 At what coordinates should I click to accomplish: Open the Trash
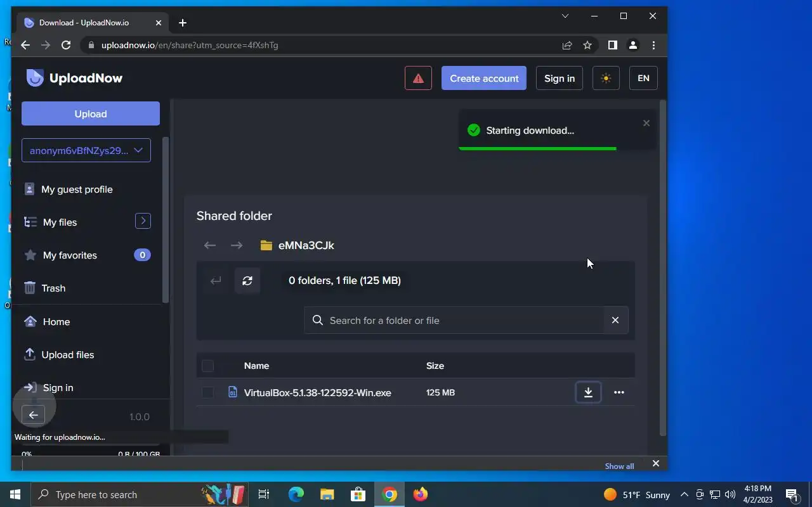point(53,288)
